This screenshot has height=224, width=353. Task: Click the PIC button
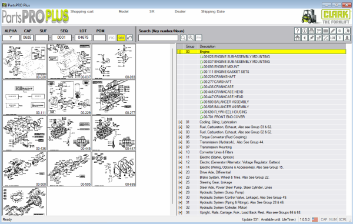tap(112, 38)
